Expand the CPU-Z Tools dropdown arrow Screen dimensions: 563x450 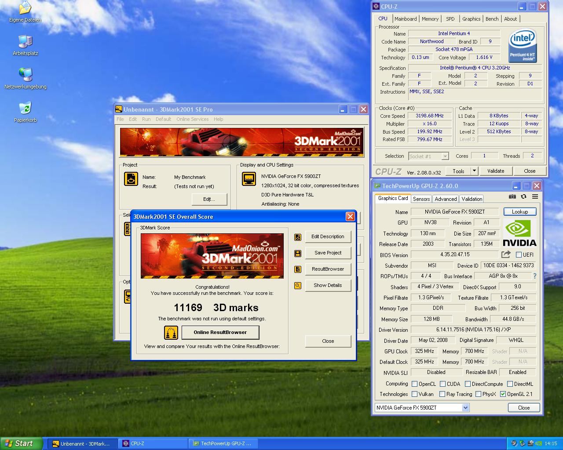coord(474,171)
